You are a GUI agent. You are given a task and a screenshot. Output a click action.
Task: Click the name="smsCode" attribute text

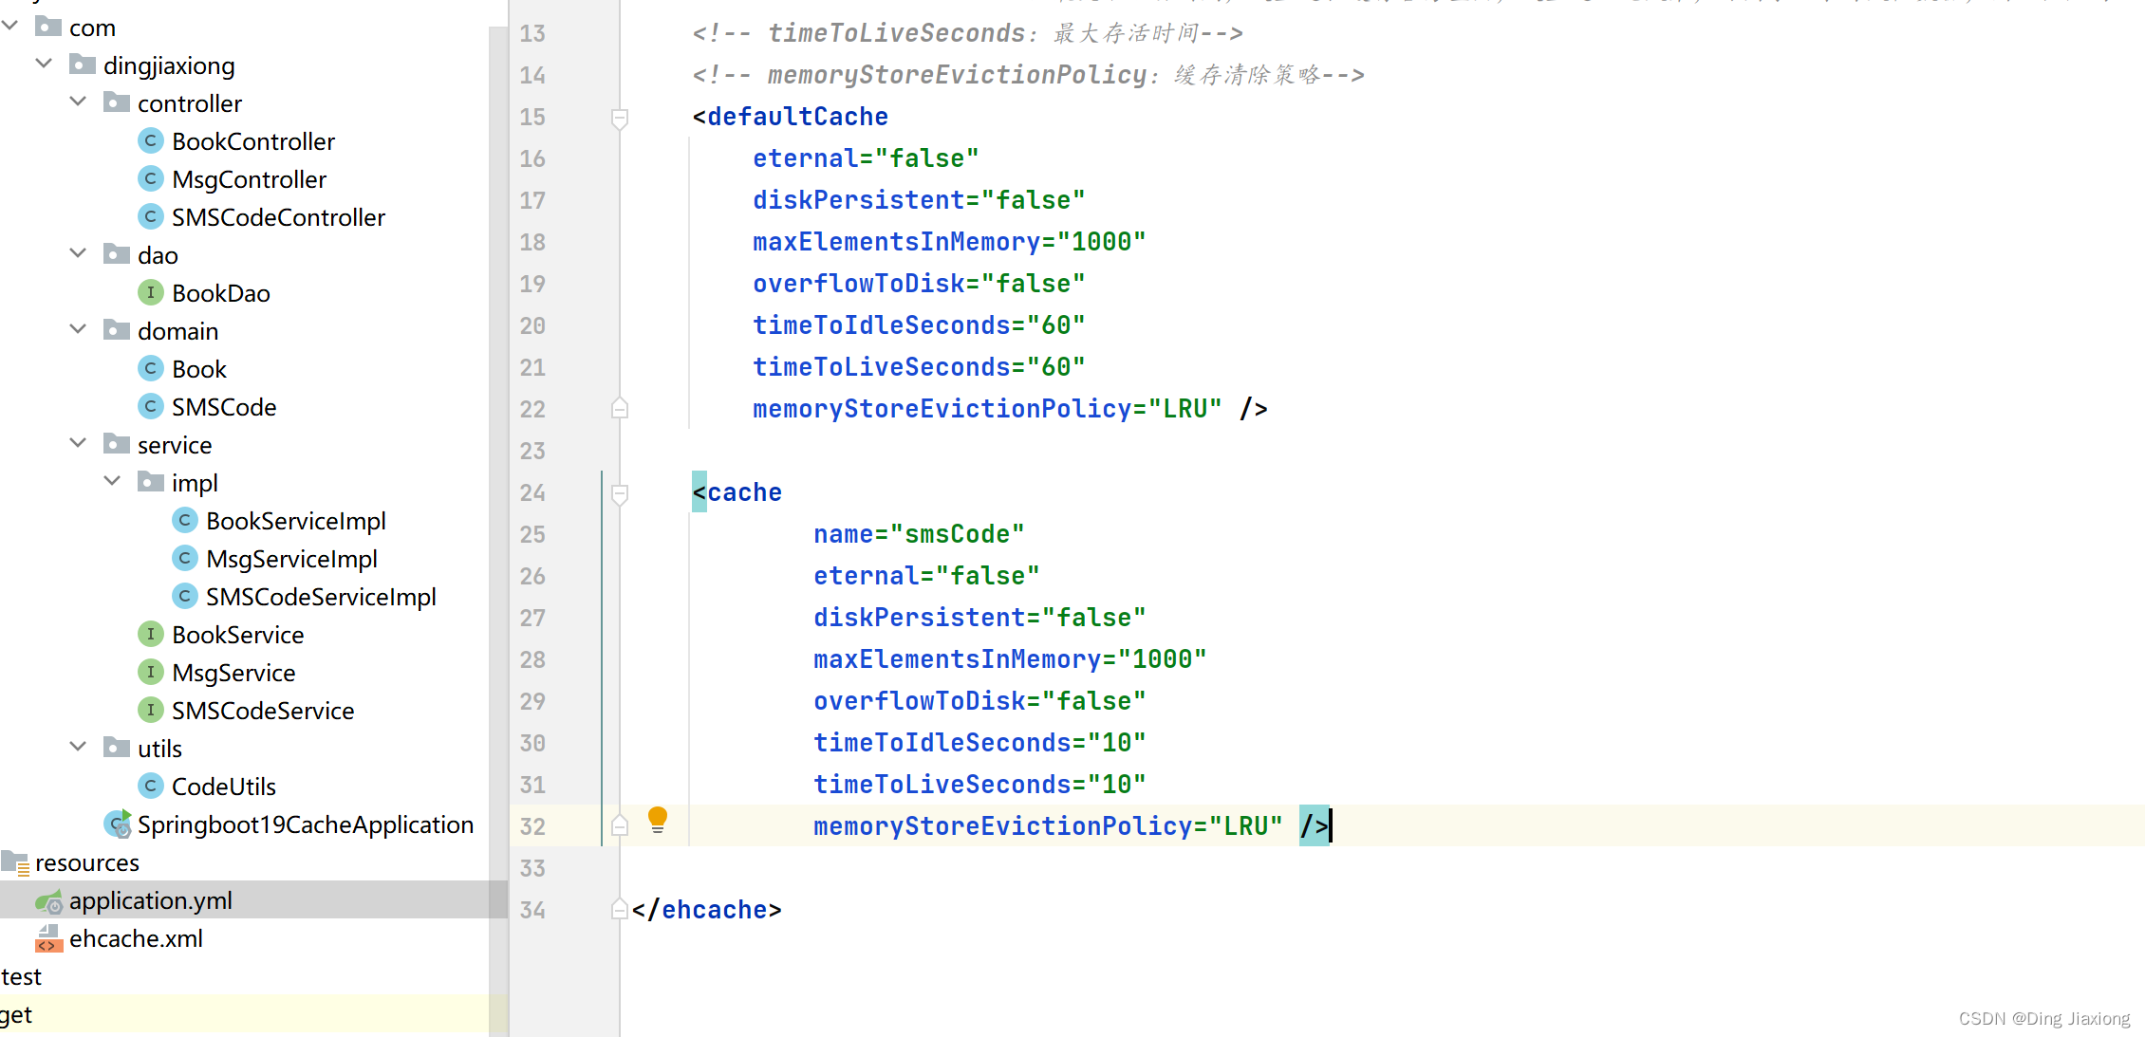coord(919,534)
